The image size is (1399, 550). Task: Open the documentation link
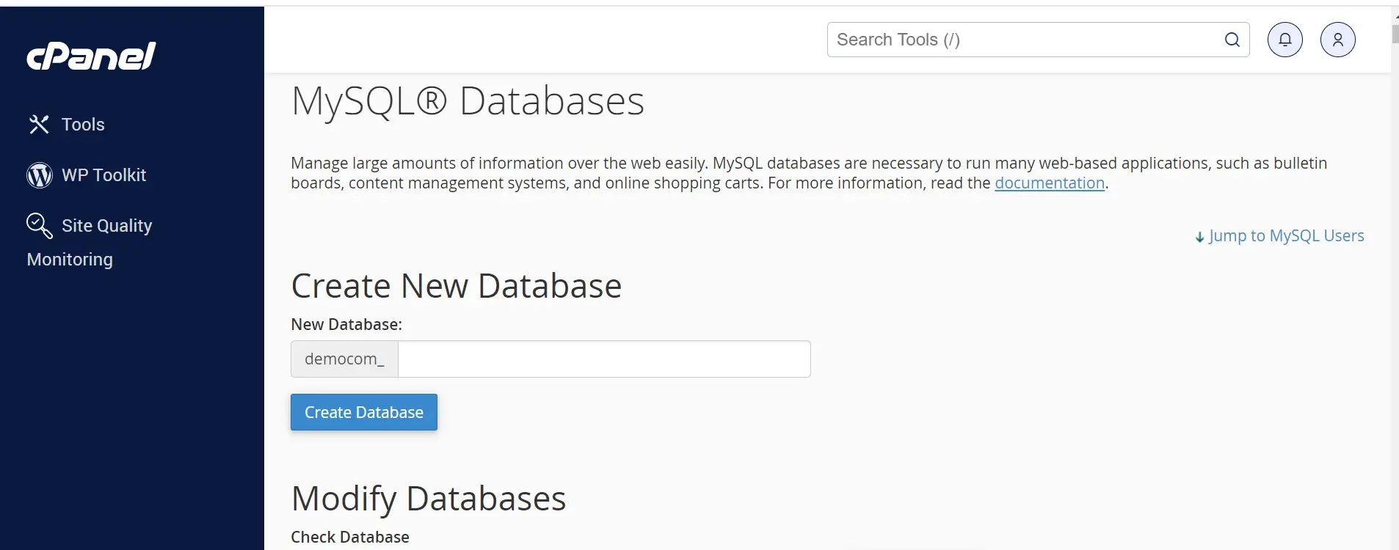(1050, 183)
